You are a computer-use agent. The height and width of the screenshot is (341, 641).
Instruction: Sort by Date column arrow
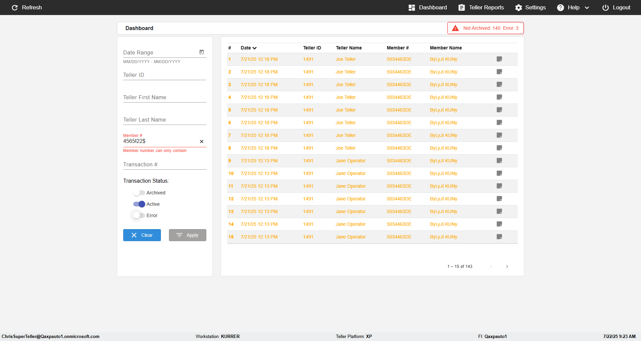255,48
